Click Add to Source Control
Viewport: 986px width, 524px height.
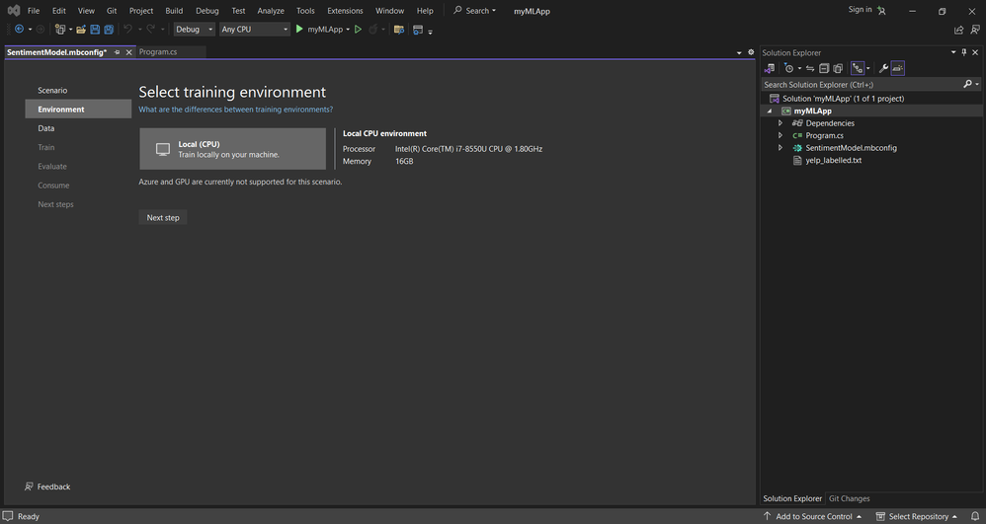pyautogui.click(x=812, y=516)
